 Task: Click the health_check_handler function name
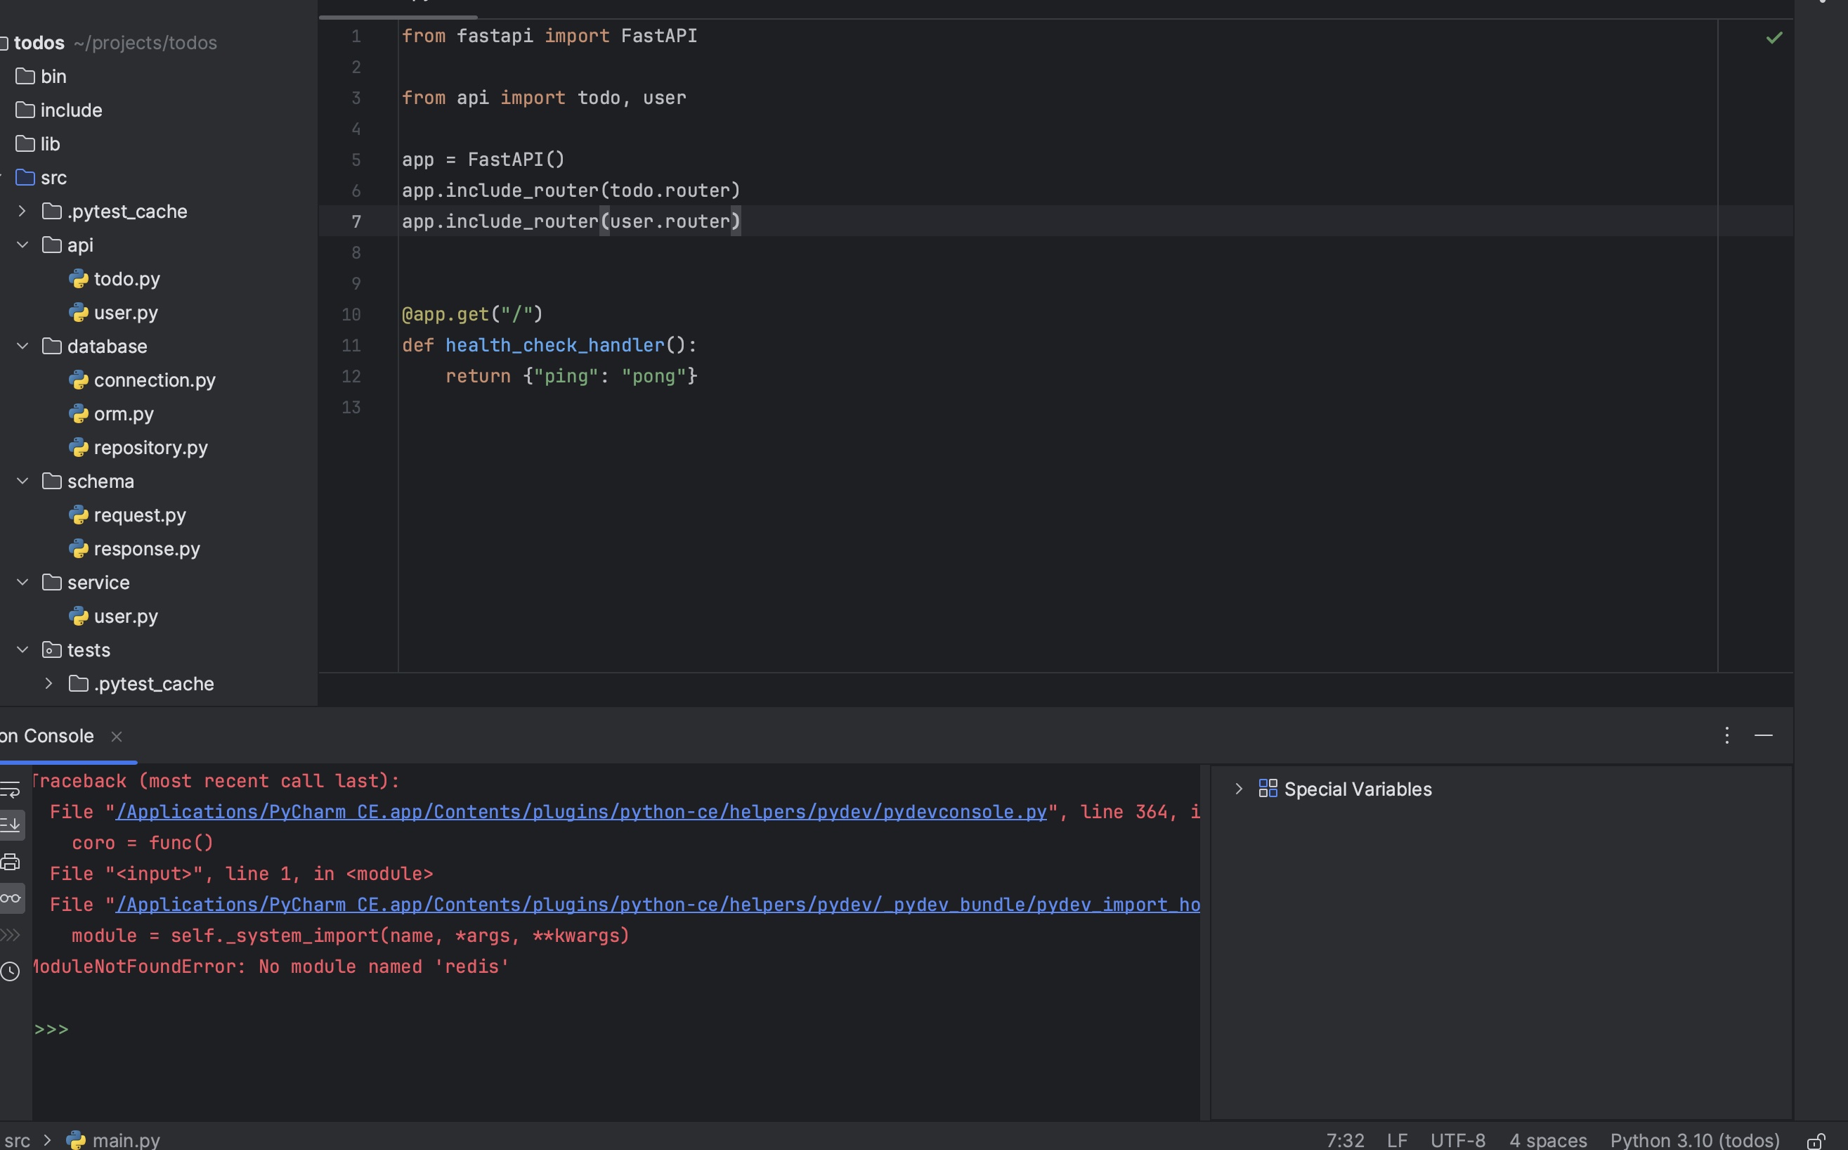(555, 345)
